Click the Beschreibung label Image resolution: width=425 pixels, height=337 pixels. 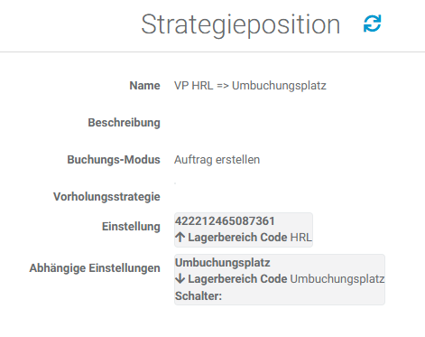tap(124, 123)
